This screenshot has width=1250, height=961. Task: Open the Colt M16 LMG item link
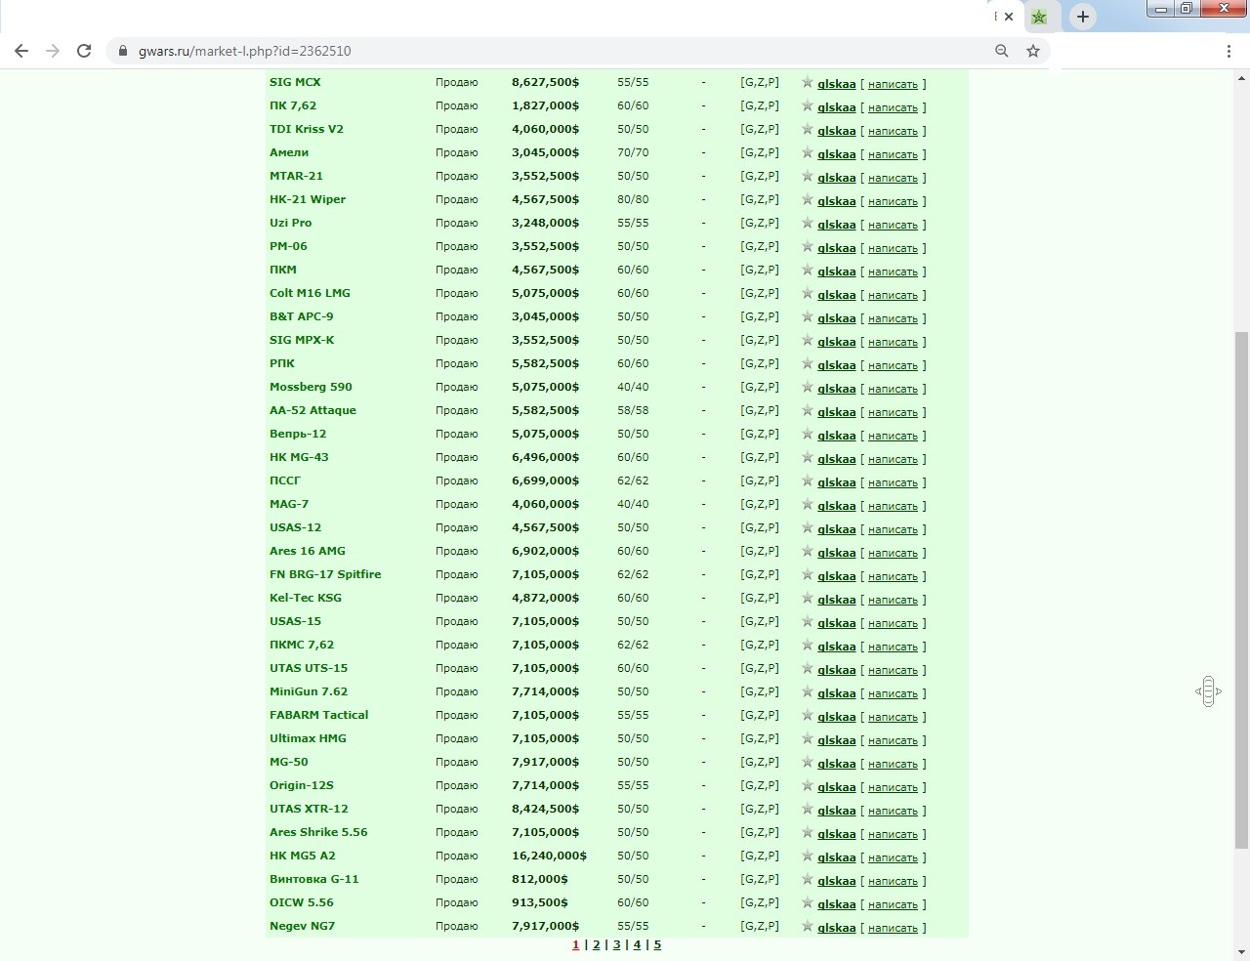(x=310, y=293)
